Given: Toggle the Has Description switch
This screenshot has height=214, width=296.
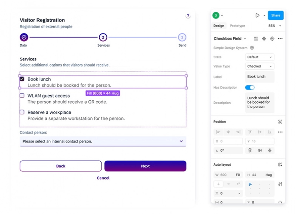Looking at the screenshot, I should [250, 87].
